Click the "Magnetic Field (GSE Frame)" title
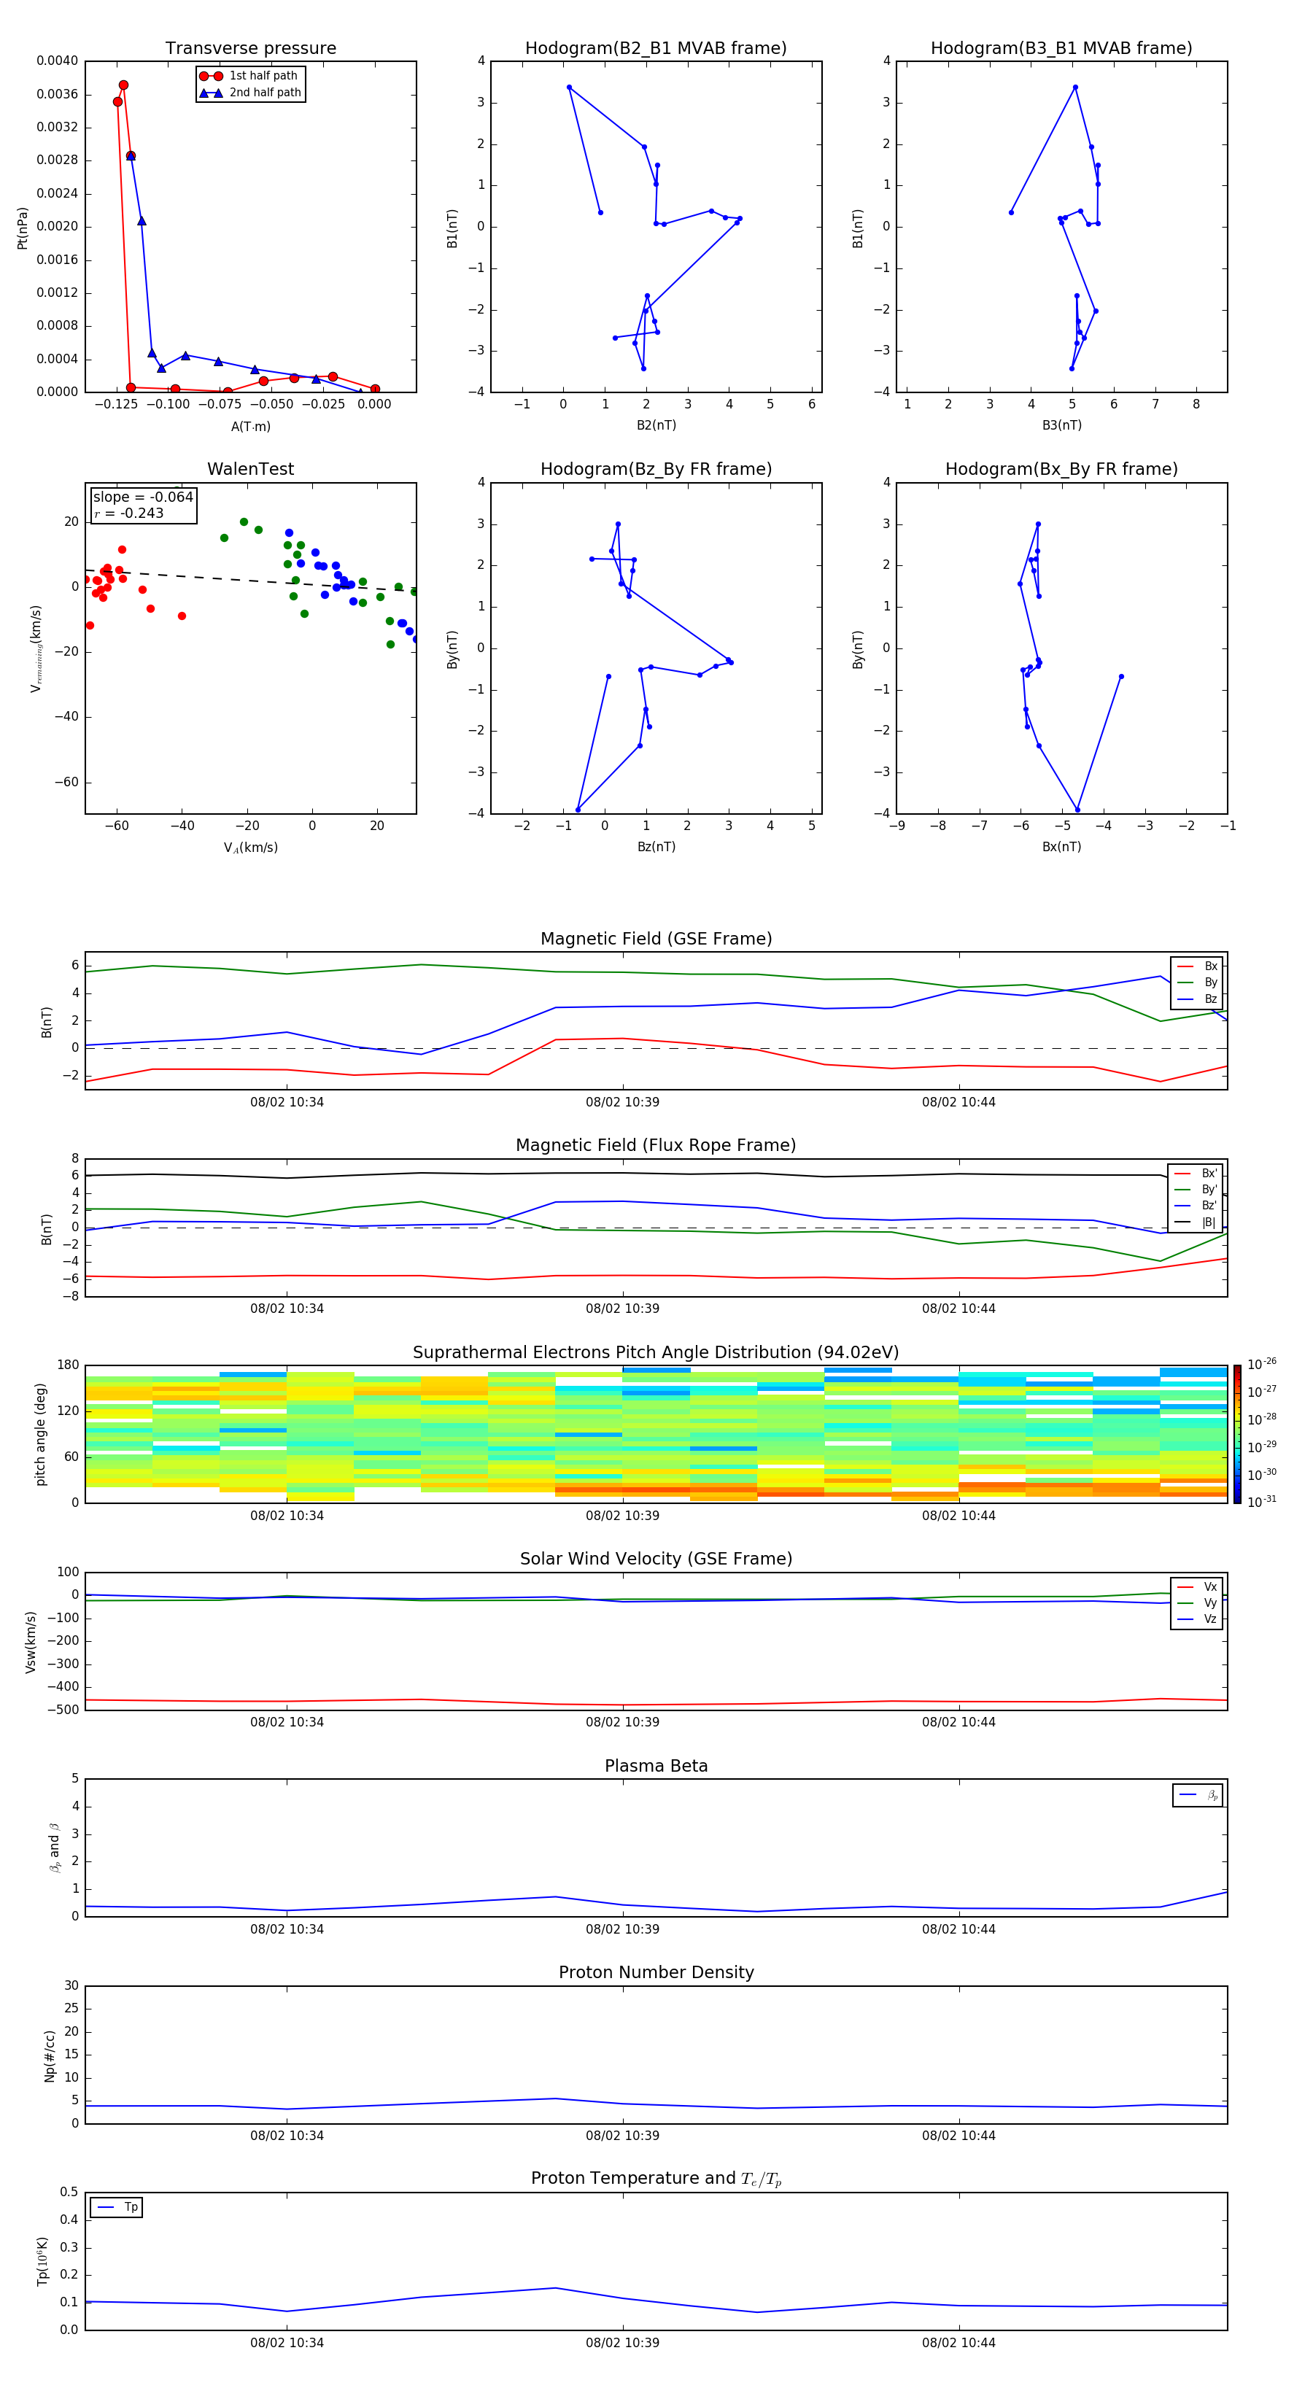This screenshot has height=2407, width=1313. point(656,939)
